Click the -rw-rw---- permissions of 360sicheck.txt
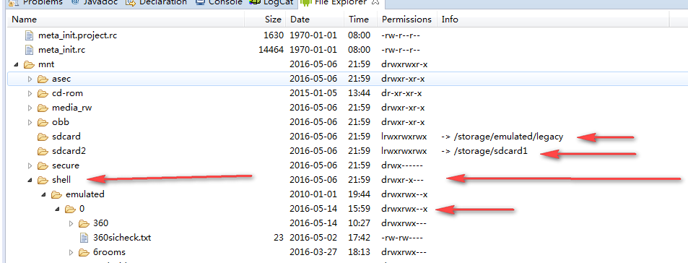This screenshot has width=688, height=263. pyautogui.click(x=402, y=238)
